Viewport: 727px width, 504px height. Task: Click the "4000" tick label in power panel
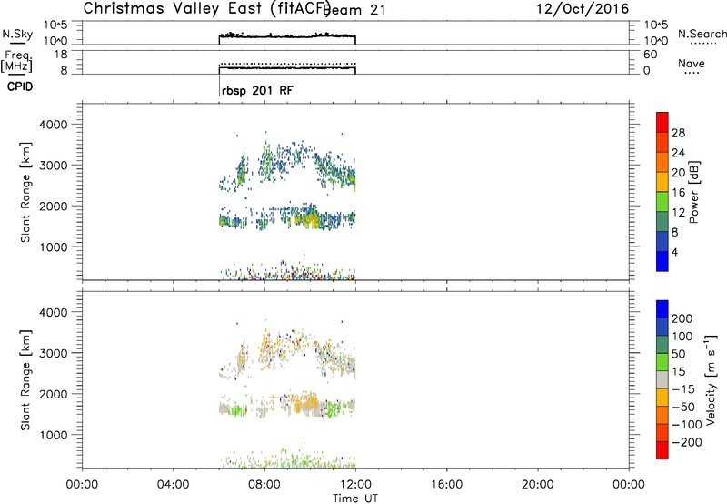(54, 125)
